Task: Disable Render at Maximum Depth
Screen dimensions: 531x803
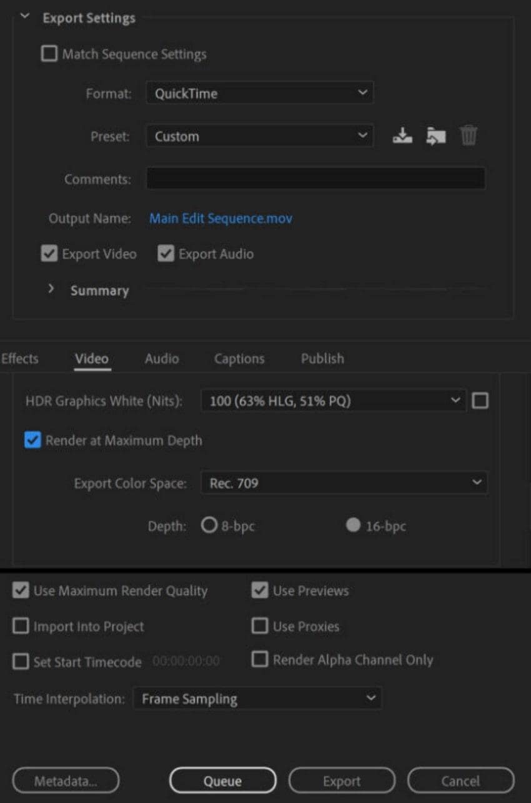Action: tap(32, 440)
